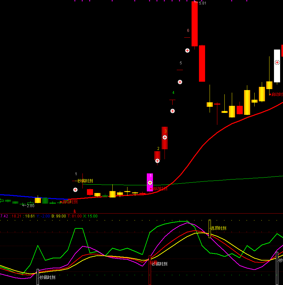Click the plus marker below yellow 抄底时刻 label

point(75,190)
